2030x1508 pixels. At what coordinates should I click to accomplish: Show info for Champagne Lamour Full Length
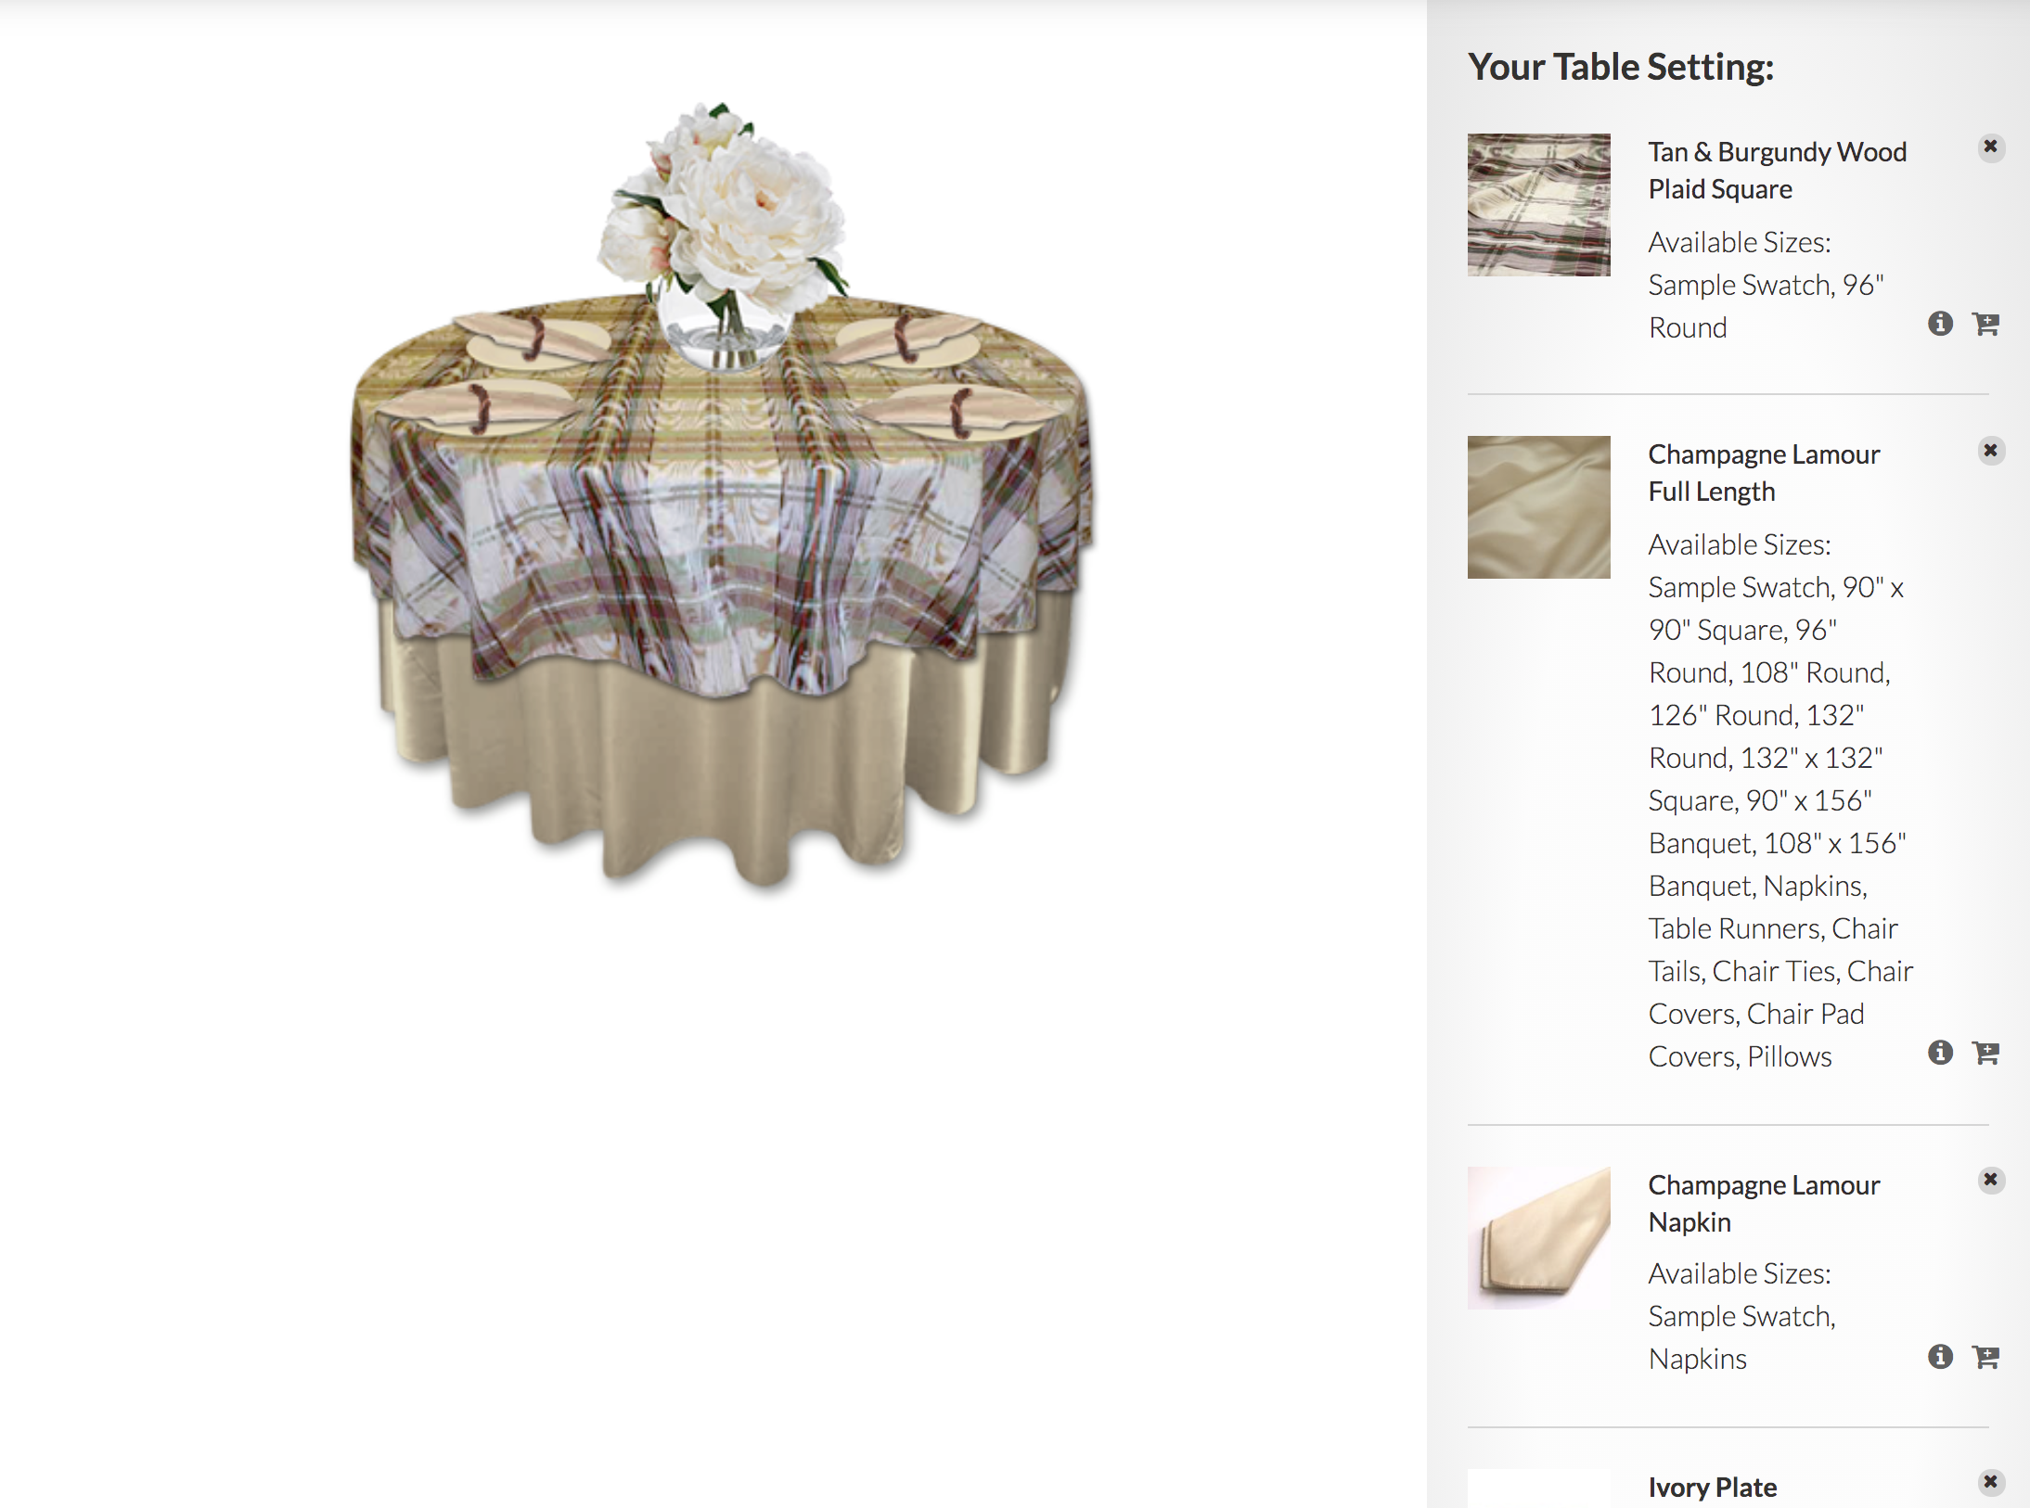click(x=1940, y=1053)
